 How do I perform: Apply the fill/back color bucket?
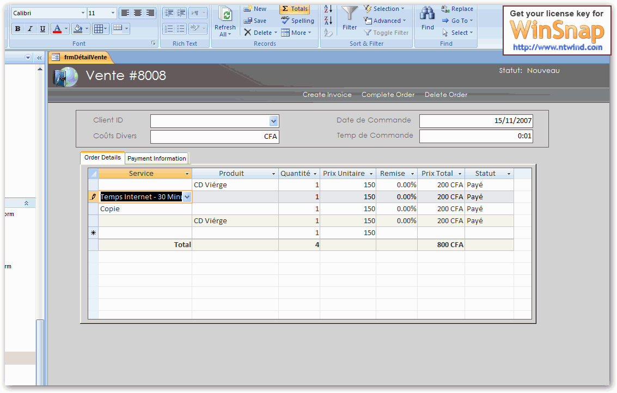coord(78,28)
